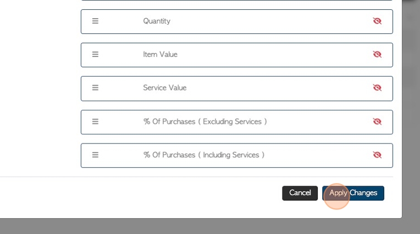The height and width of the screenshot is (234, 420).
Task: Toggle visibility of Item Value column
Action: pyautogui.click(x=377, y=54)
